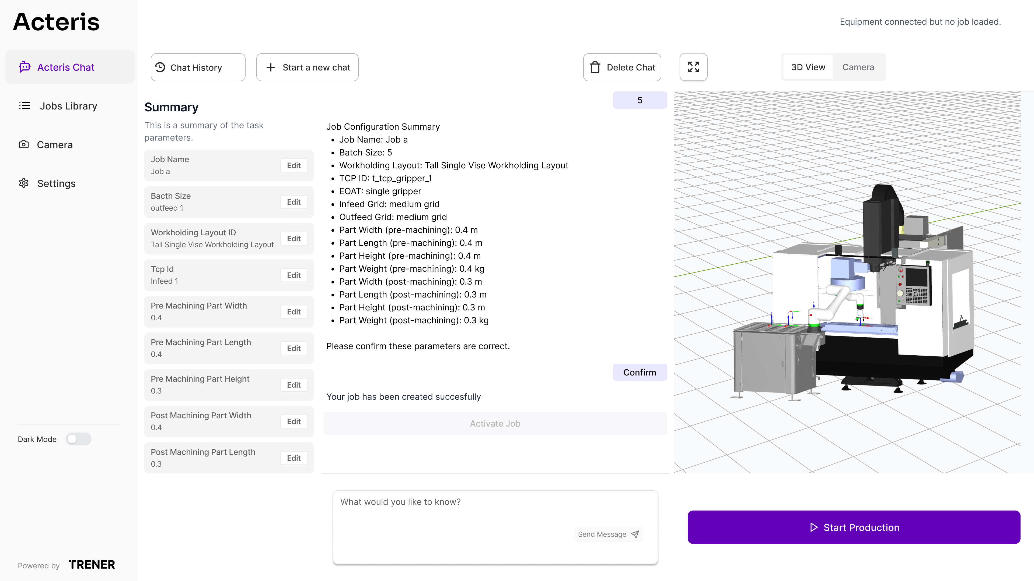
Task: Open Settings via the gear icon
Action: (x=24, y=183)
